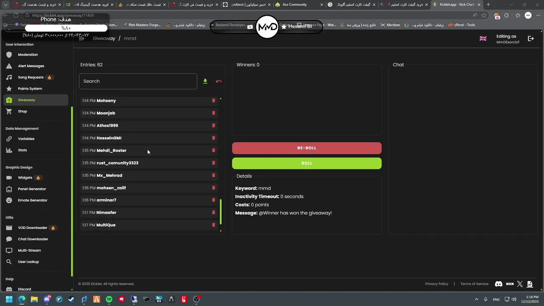The height and width of the screenshot is (306, 544).
Task: Select the Mehdi_Roster entry name
Action: click(x=111, y=150)
